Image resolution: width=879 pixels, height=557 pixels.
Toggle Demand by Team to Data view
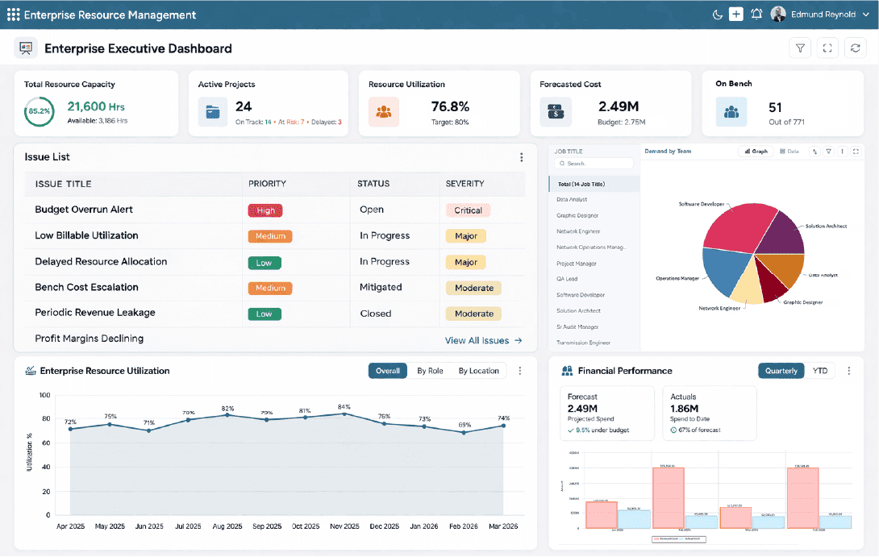coord(789,152)
